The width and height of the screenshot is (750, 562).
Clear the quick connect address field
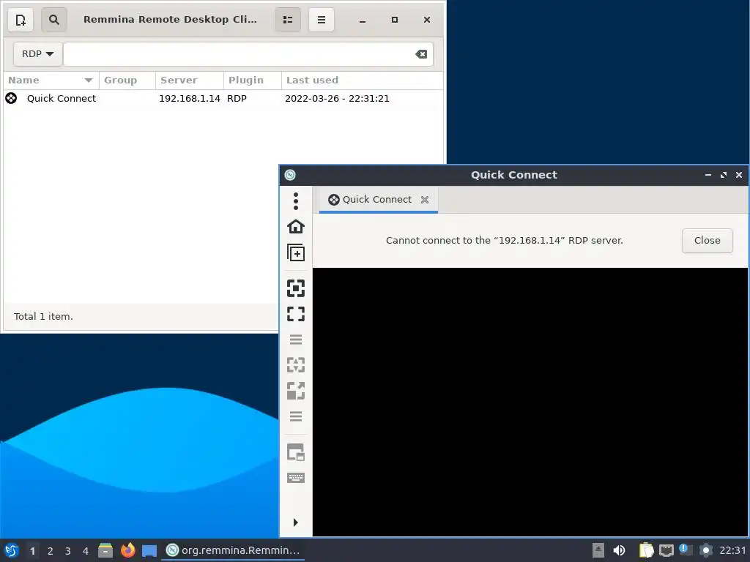421,54
